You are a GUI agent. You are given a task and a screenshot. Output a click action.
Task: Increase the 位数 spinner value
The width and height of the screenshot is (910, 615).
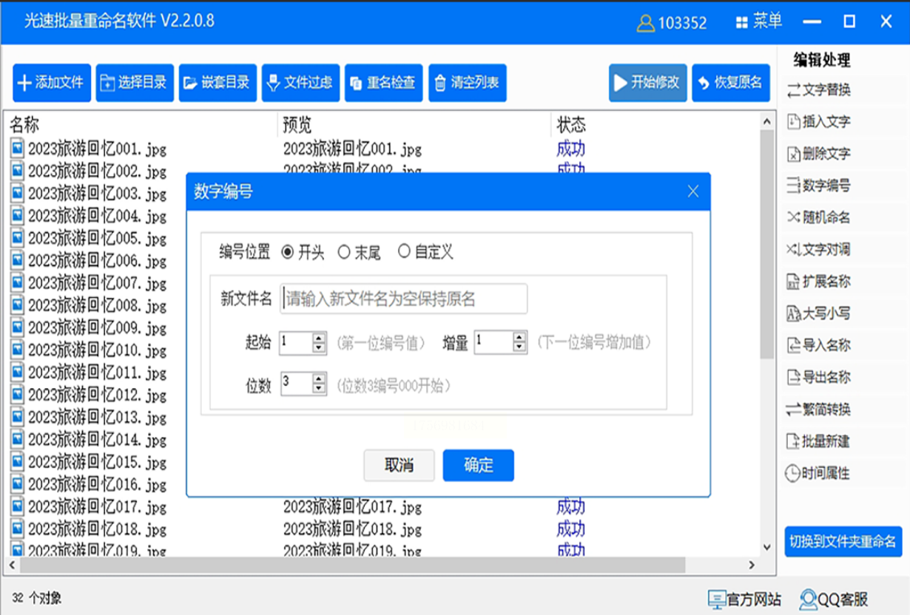pyautogui.click(x=320, y=378)
